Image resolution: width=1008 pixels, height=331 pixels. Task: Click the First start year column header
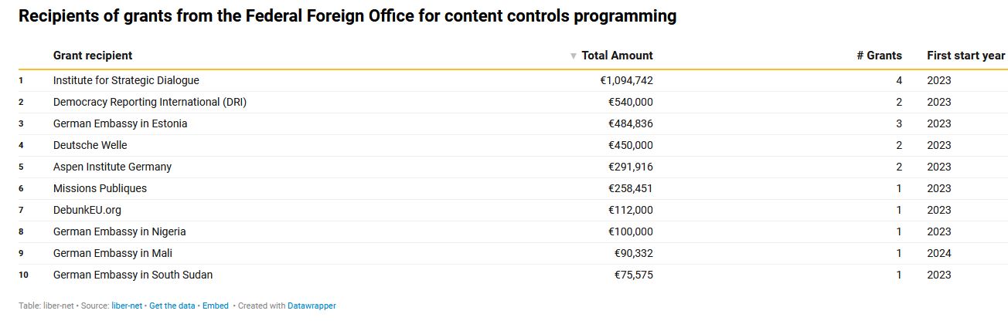pyautogui.click(x=965, y=56)
